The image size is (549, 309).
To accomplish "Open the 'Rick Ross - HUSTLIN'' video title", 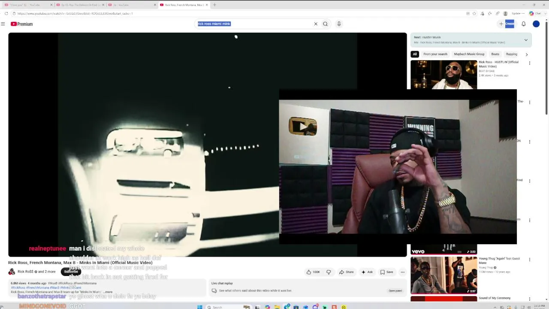I will tap(498, 64).
